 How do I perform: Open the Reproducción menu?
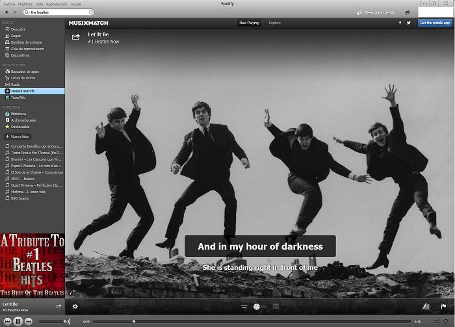tap(57, 4)
